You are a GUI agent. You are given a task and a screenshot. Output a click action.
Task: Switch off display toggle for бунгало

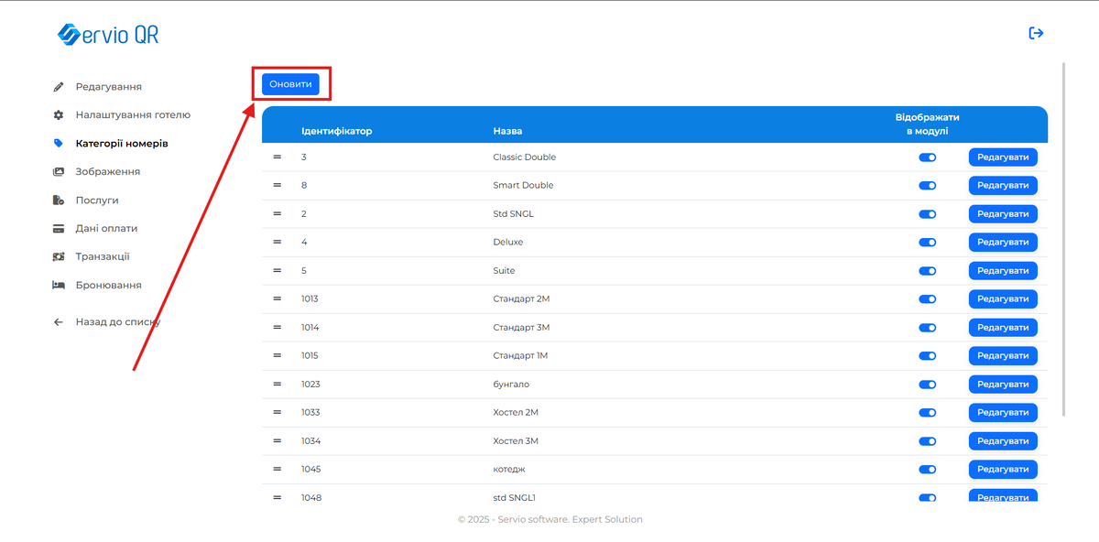point(927,385)
